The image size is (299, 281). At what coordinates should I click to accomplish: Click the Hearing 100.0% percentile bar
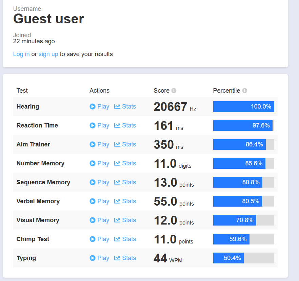coord(243,107)
